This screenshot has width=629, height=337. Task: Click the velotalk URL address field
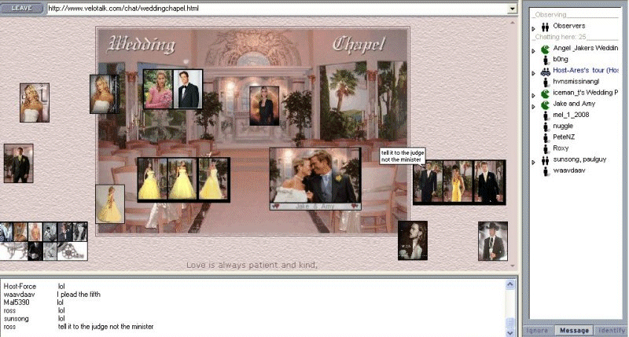click(275, 8)
